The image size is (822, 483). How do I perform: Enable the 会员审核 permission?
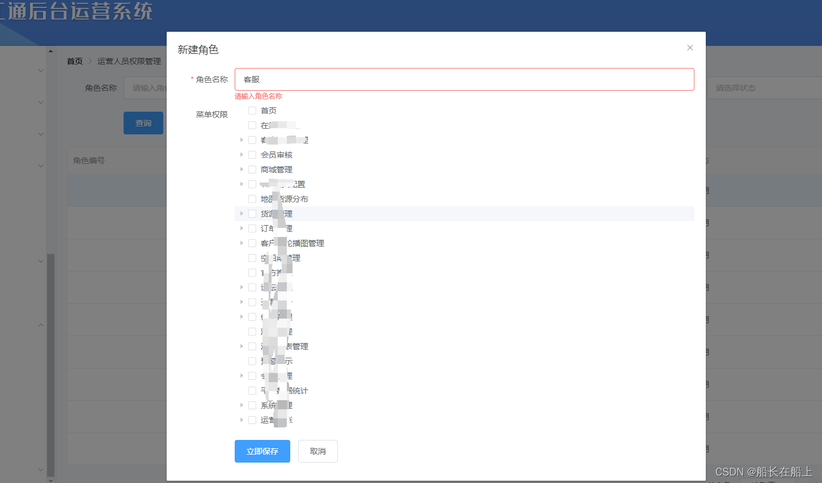pyautogui.click(x=252, y=155)
